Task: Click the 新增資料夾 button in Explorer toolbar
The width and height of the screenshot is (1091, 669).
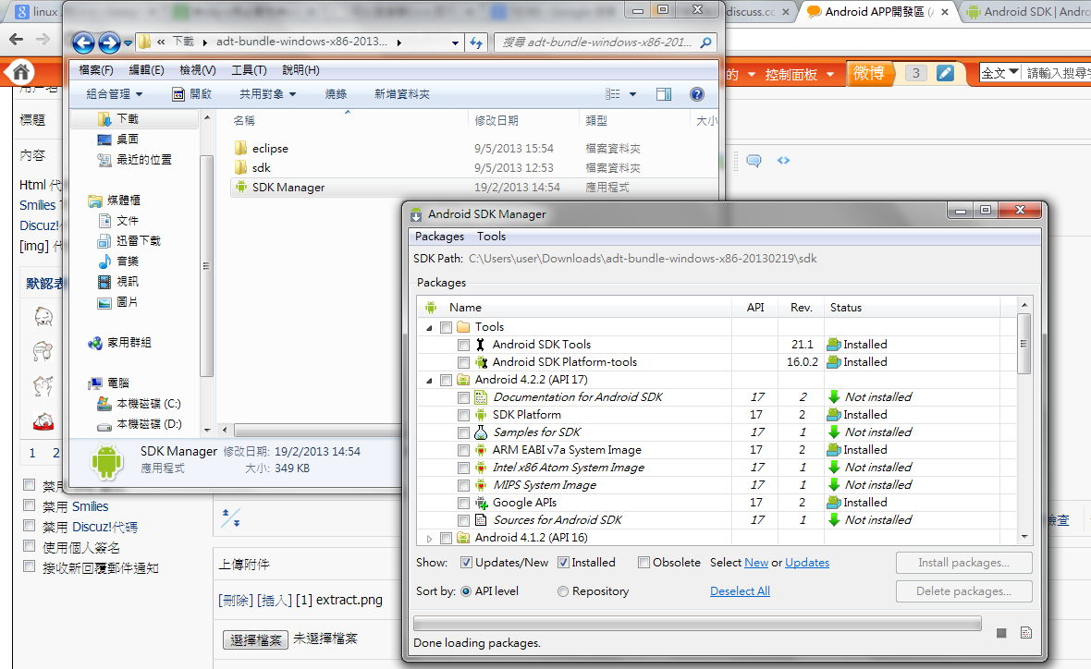Action: point(402,94)
